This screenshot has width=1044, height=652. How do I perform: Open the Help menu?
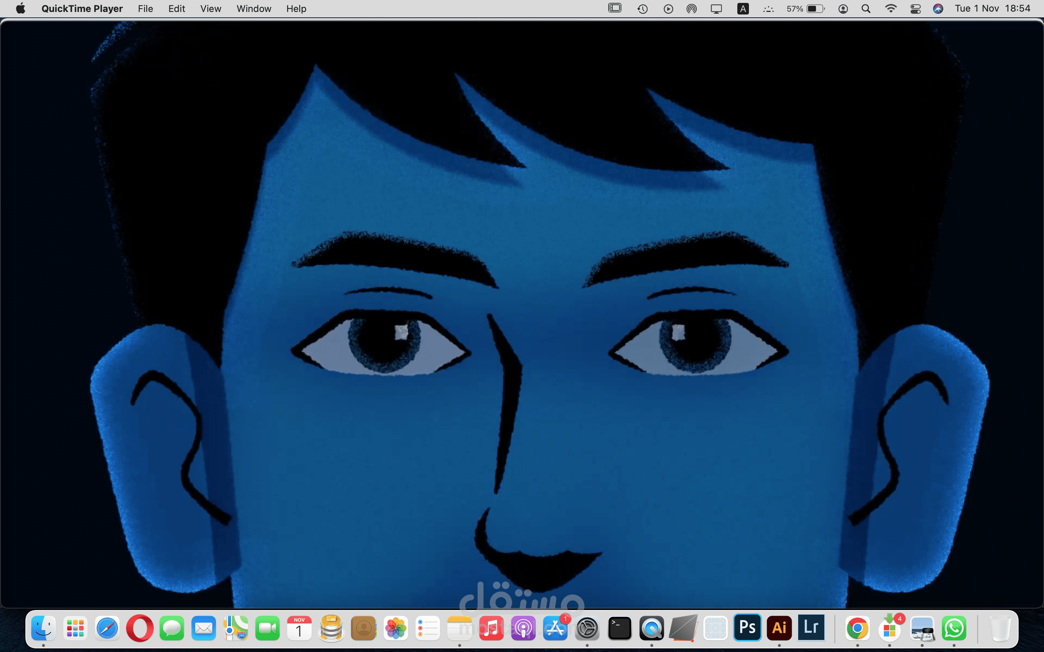[x=296, y=9]
